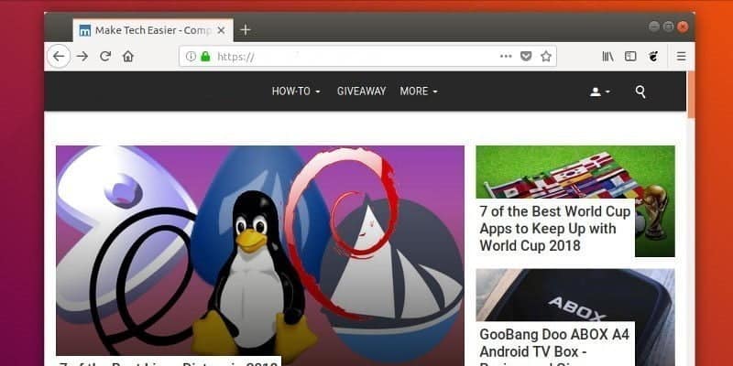Open the World Cup flags thumbnail

(575, 172)
